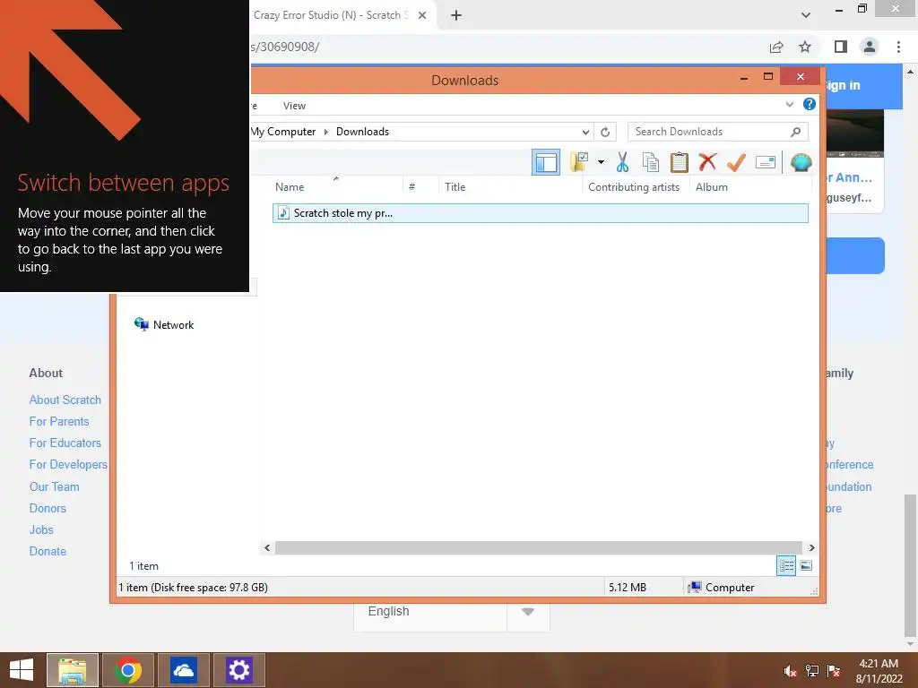Image resolution: width=918 pixels, height=688 pixels.
Task: Select the 'Scratch stole my pr...' audio file
Action: pyautogui.click(x=540, y=213)
